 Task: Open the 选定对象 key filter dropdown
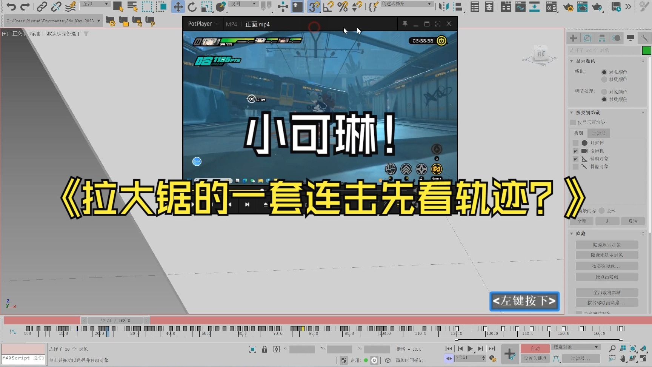[x=575, y=347]
